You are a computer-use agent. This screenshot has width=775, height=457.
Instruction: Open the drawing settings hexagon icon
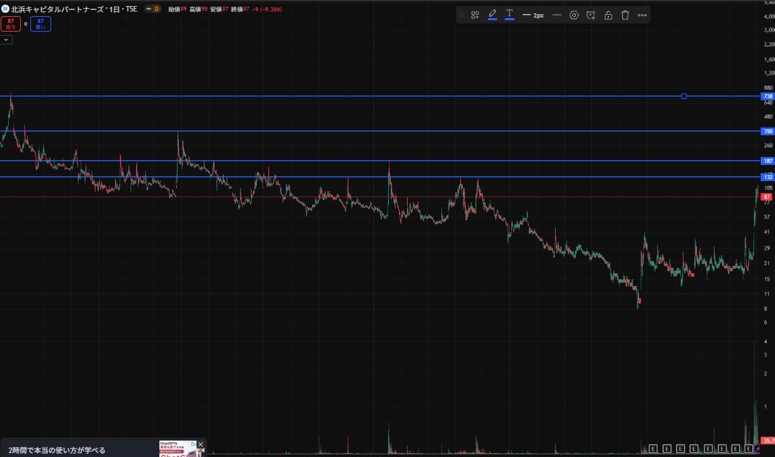[574, 15]
